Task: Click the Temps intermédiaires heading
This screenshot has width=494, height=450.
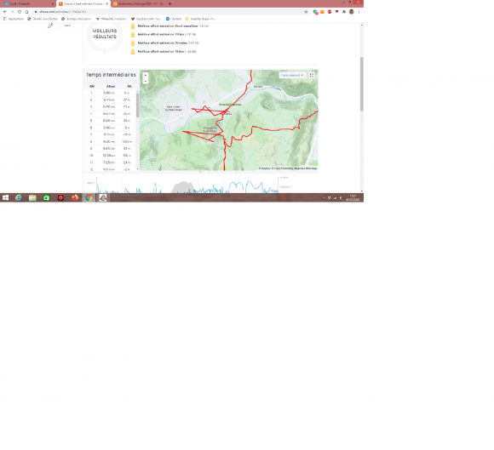Action: coord(112,75)
